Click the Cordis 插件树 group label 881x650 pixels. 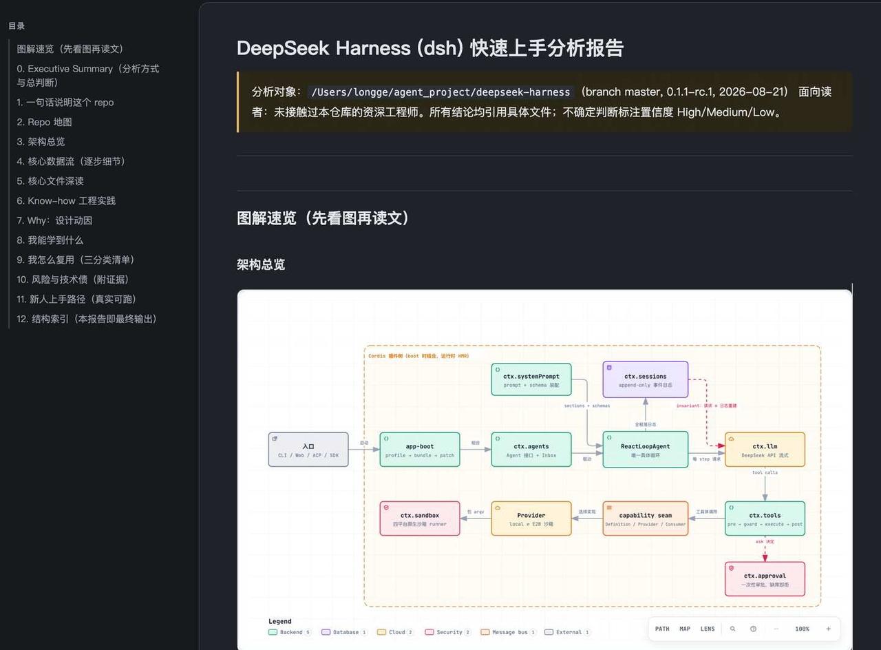click(x=418, y=356)
